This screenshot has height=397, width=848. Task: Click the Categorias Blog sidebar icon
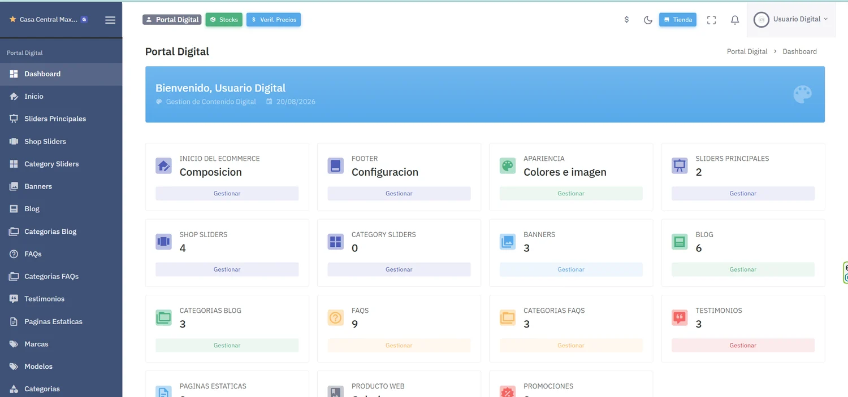14,232
